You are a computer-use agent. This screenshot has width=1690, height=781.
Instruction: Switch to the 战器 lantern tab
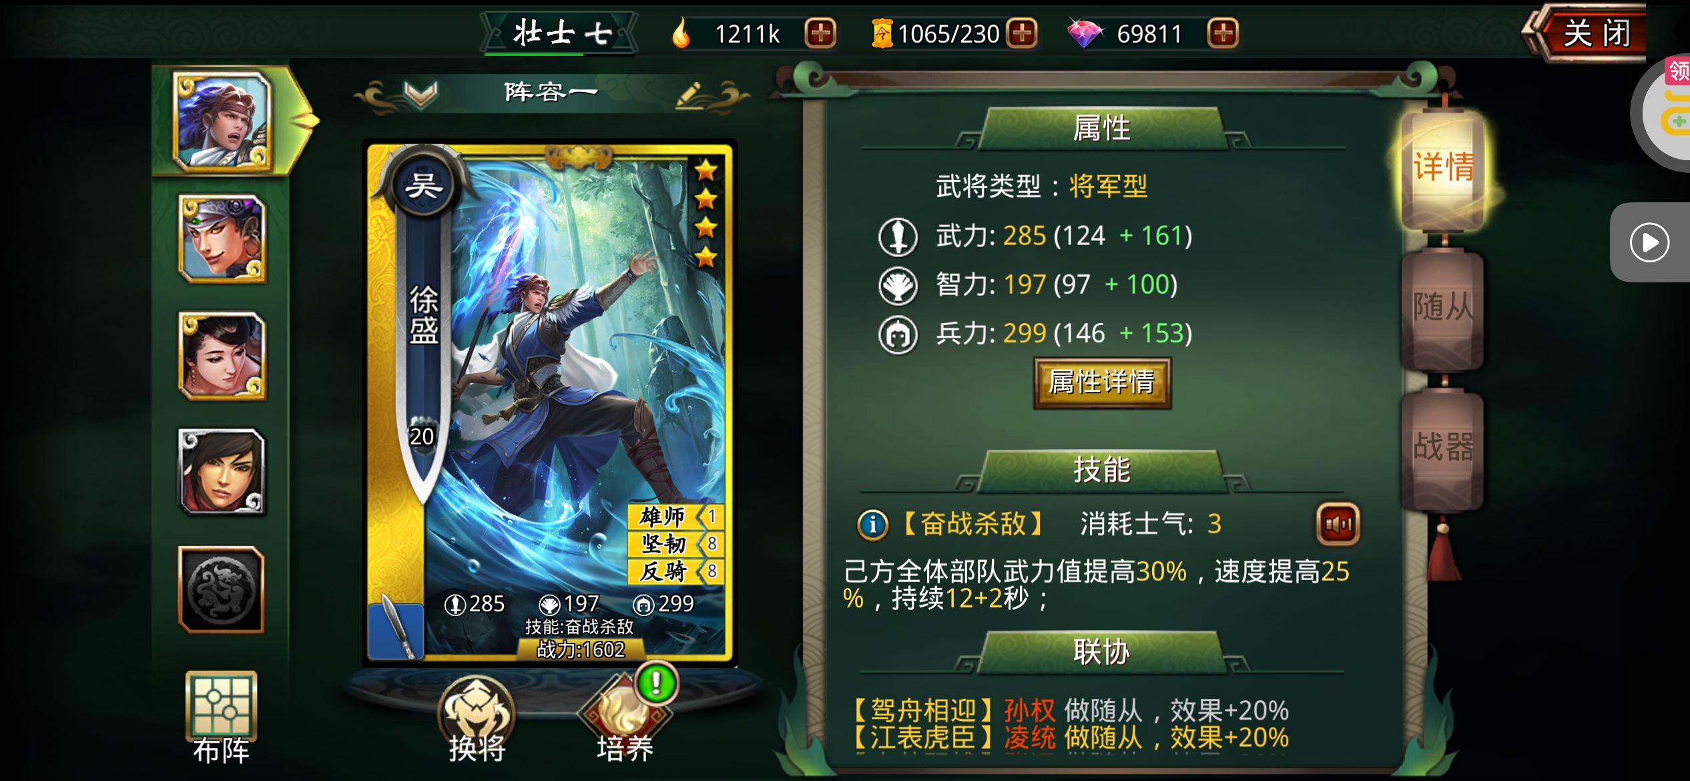pos(1443,449)
